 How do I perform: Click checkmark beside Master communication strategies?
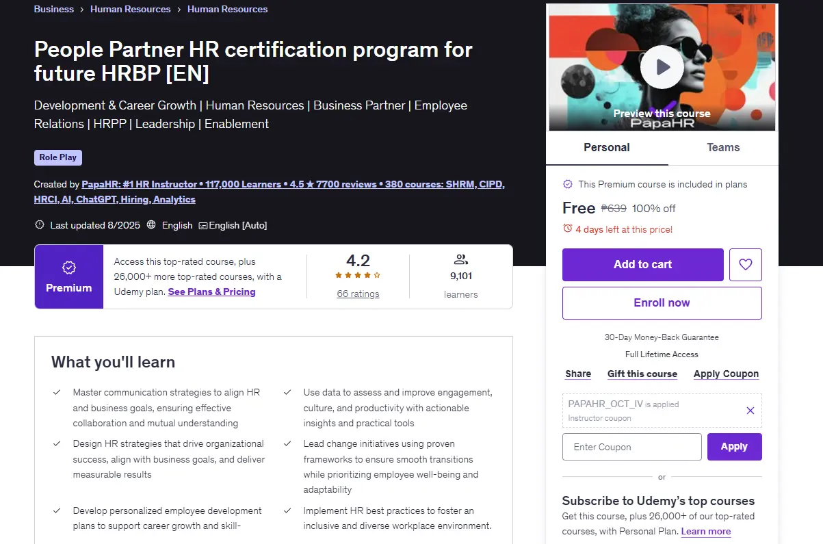57,393
